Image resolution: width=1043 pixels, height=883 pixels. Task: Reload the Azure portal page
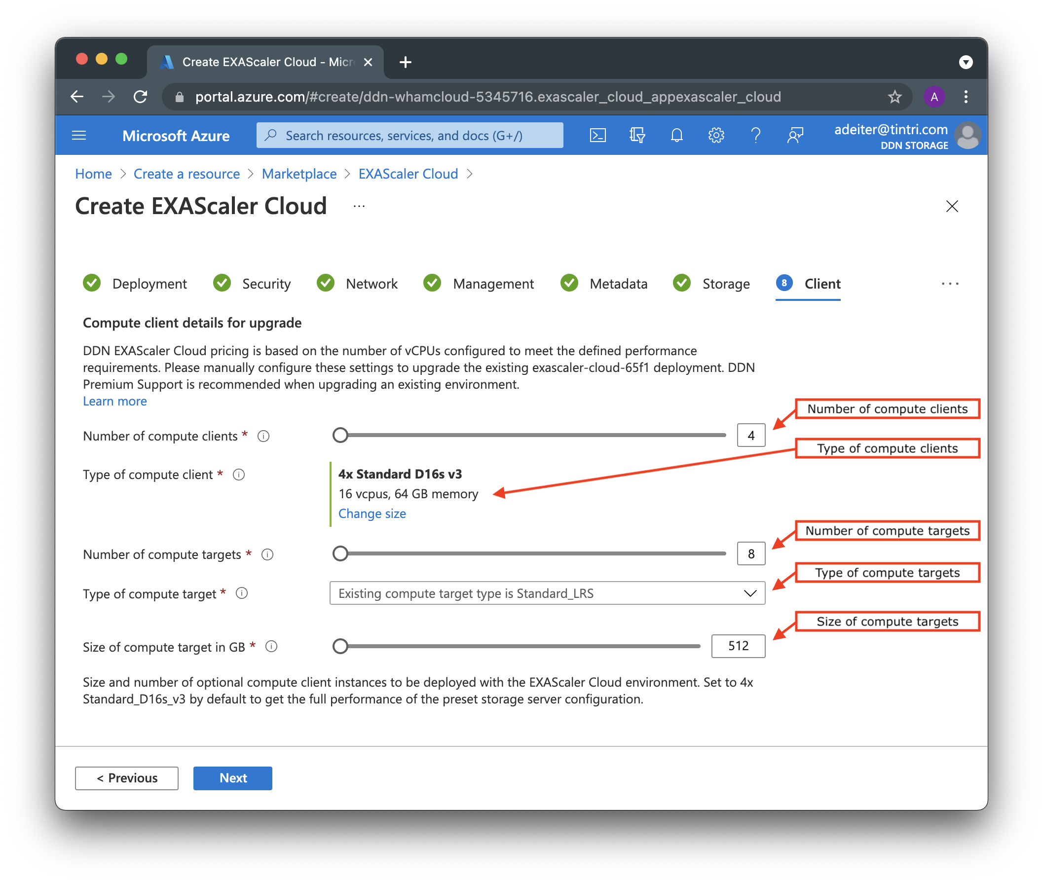click(x=141, y=97)
